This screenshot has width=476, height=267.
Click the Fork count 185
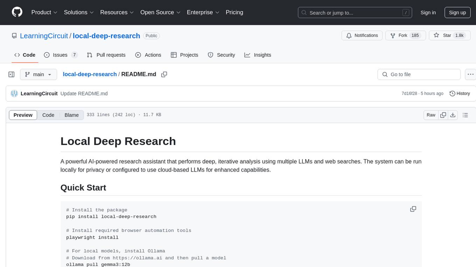[x=415, y=36]
